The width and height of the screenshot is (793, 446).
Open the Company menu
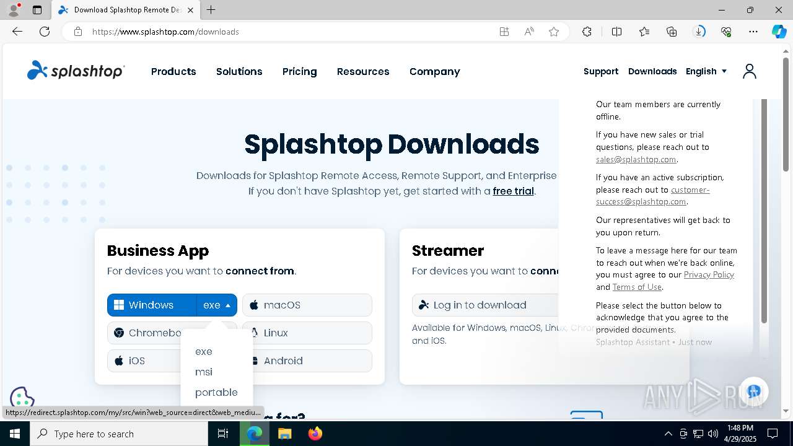click(x=435, y=71)
